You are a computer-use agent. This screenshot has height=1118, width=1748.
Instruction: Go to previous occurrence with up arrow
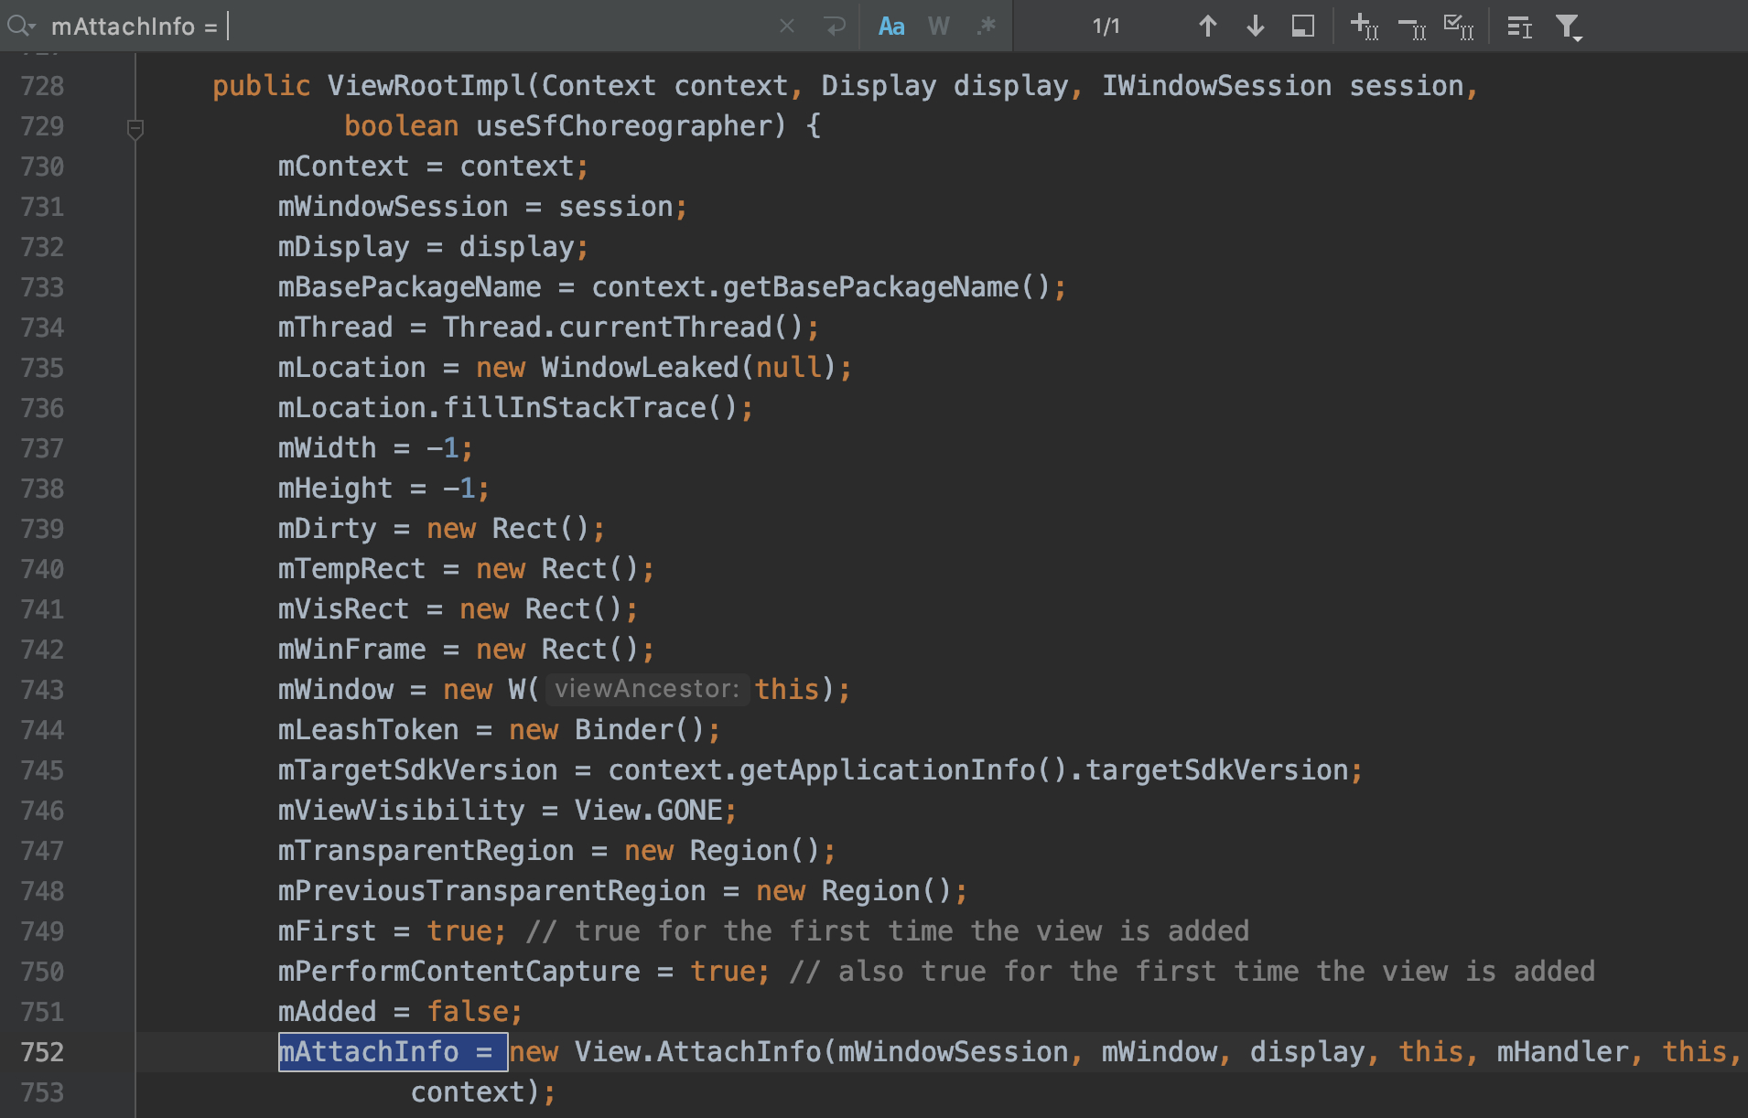coord(1208,27)
